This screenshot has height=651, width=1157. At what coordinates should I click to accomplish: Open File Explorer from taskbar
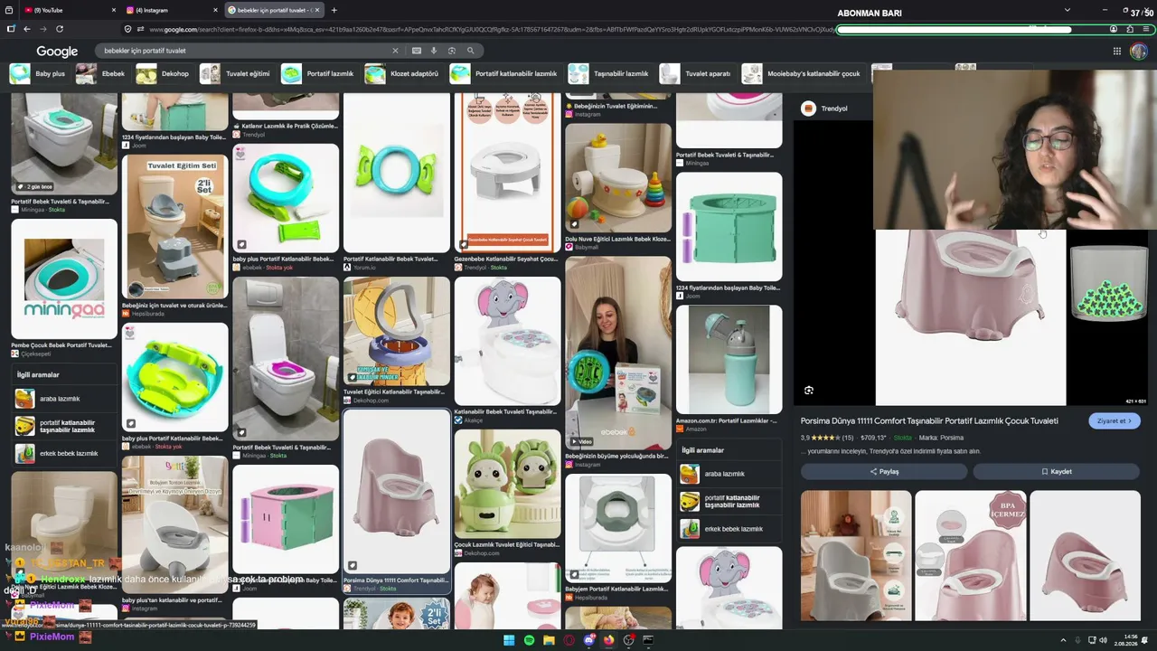(549, 640)
